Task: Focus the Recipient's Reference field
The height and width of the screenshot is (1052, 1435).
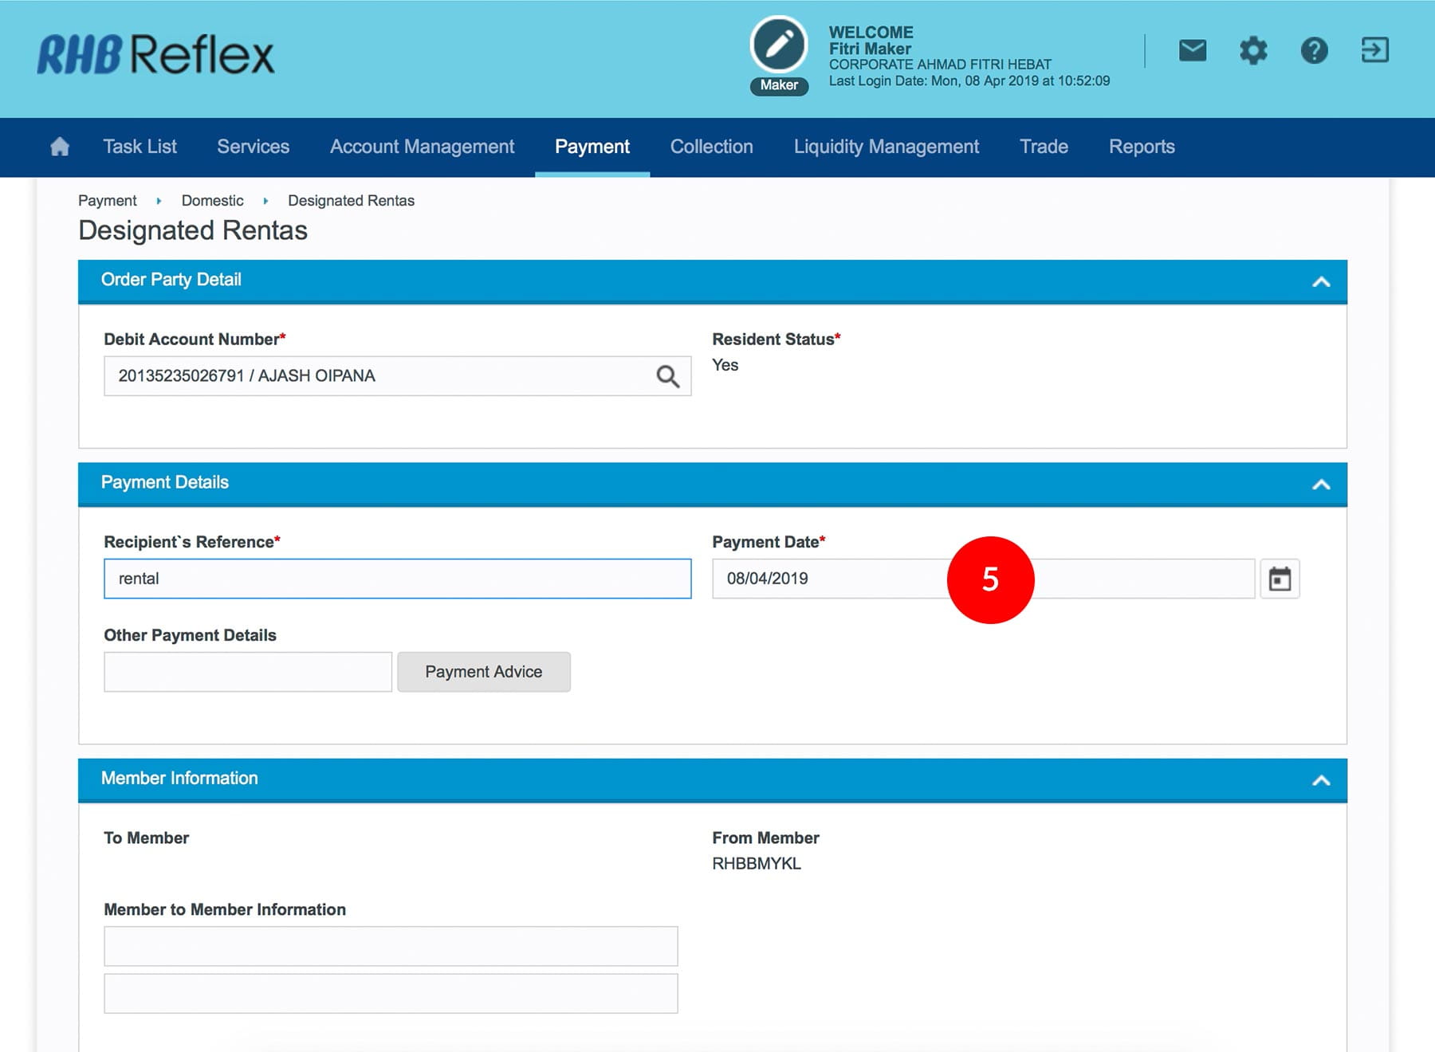Action: (x=397, y=579)
